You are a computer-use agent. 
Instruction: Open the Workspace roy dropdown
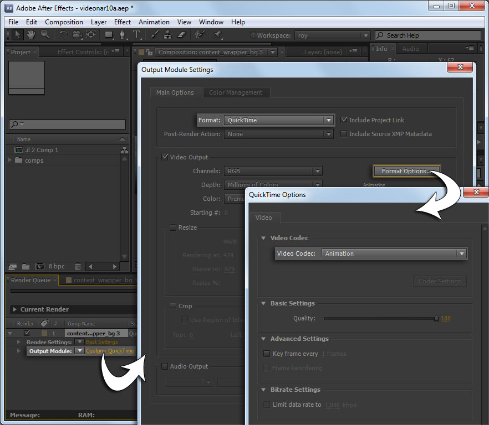tap(332, 35)
